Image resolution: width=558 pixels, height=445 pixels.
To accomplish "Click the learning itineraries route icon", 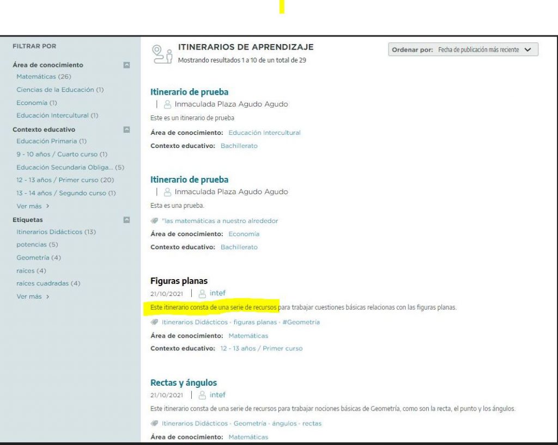I will coord(162,54).
